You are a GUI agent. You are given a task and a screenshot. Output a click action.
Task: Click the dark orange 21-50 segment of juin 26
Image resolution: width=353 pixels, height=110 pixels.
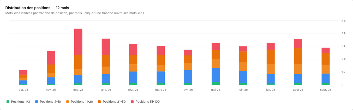243,57
